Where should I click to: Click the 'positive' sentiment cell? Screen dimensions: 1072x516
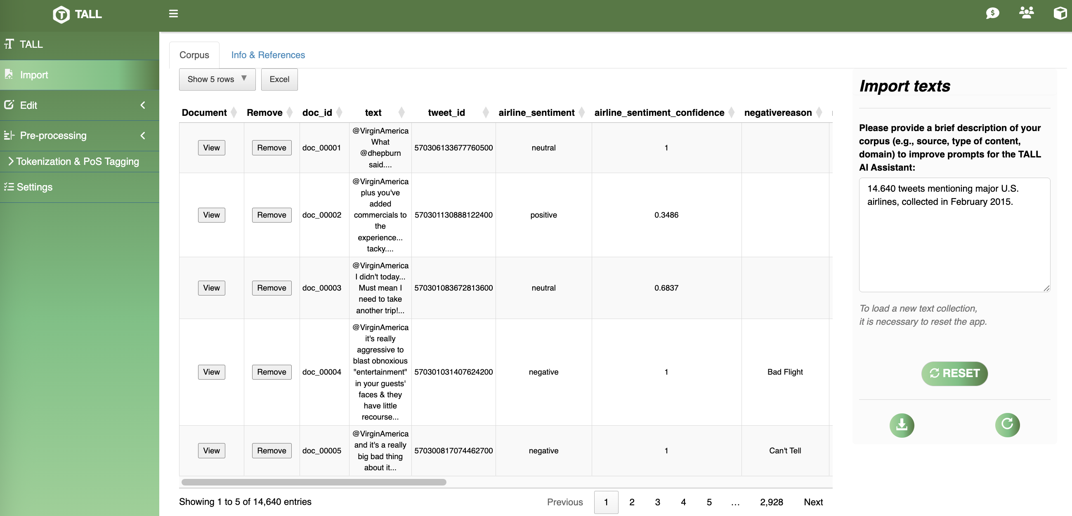pos(543,215)
